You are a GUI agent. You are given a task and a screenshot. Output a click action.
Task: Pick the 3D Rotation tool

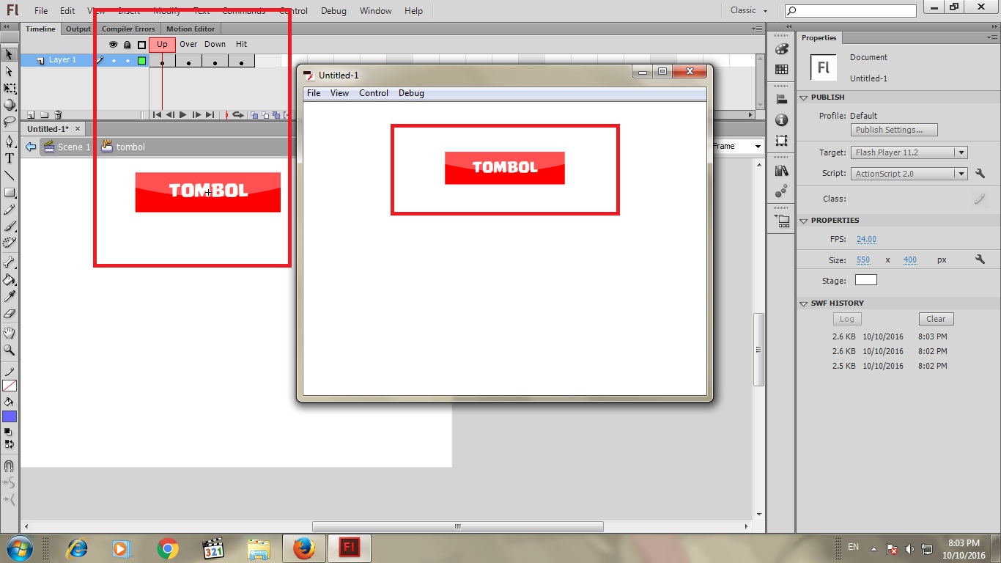pyautogui.click(x=10, y=105)
